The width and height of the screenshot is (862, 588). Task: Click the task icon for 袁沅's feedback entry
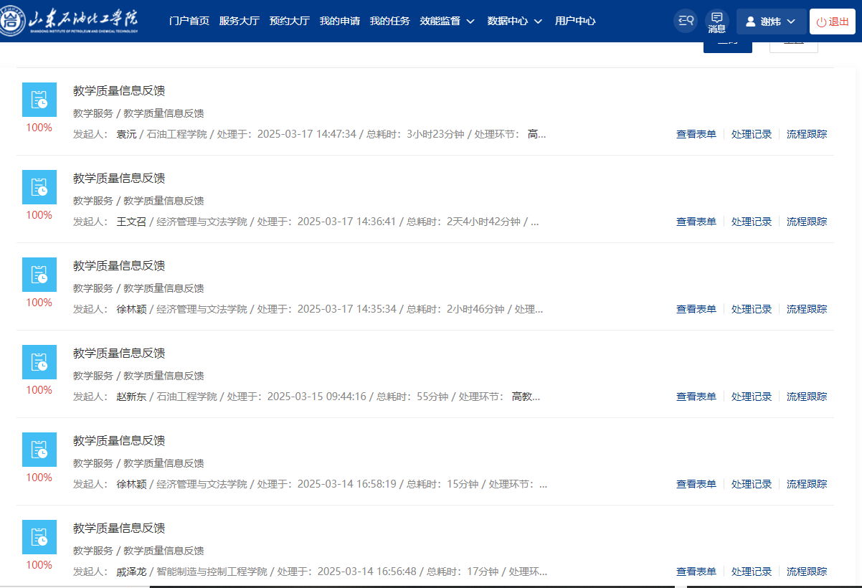(39, 100)
